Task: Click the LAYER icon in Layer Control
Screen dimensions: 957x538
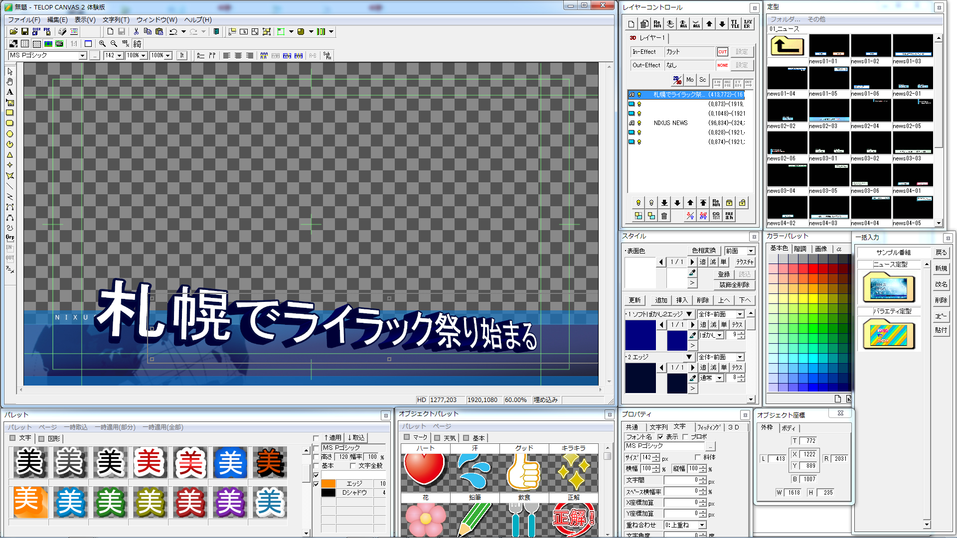Action: (x=748, y=24)
